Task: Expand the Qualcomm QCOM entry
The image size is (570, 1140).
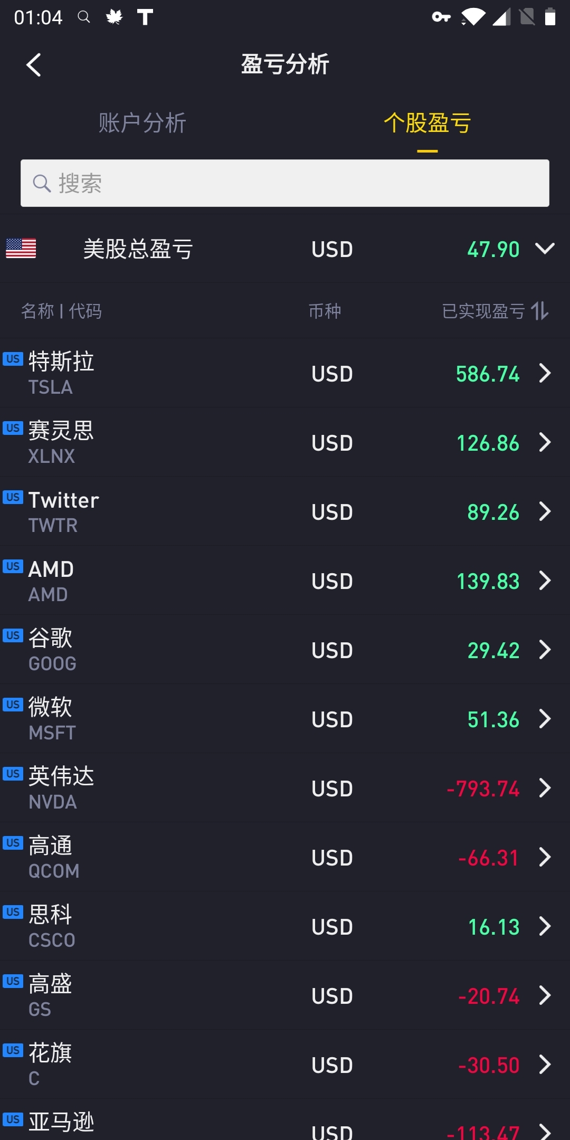Action: tap(285, 857)
